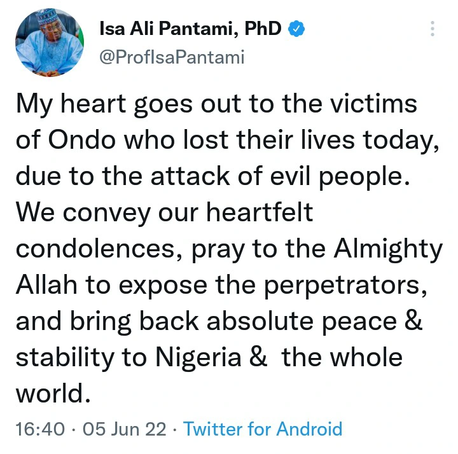The width and height of the screenshot is (458, 454).
Task: Click the word "peace" in the tweet
Action: click(353, 320)
